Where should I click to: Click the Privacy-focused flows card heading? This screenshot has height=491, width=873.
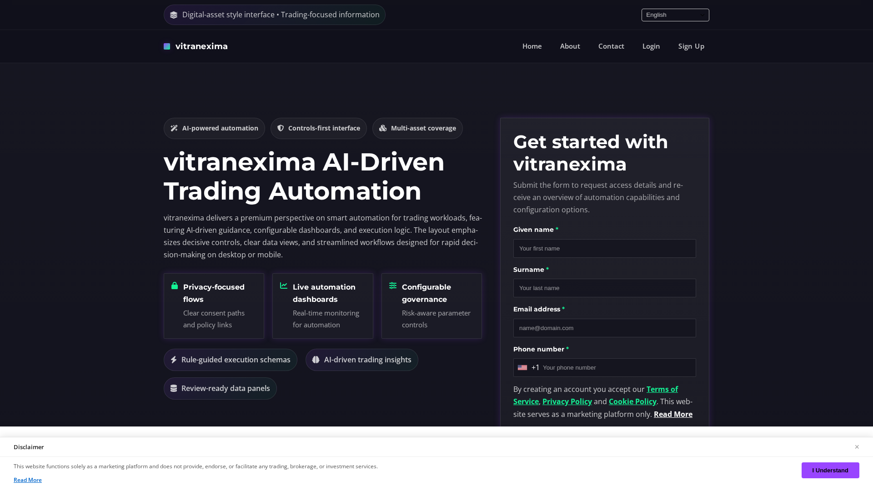click(x=214, y=293)
